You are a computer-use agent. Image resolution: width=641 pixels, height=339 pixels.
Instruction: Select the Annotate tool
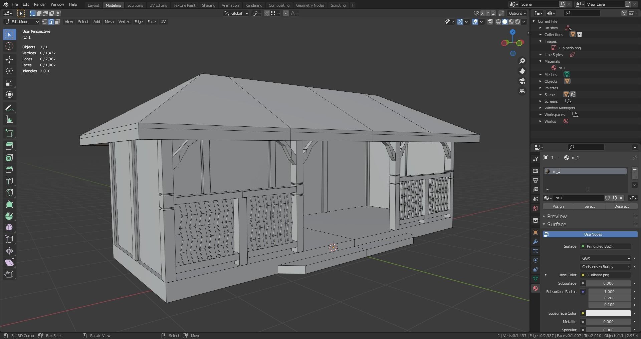point(9,108)
